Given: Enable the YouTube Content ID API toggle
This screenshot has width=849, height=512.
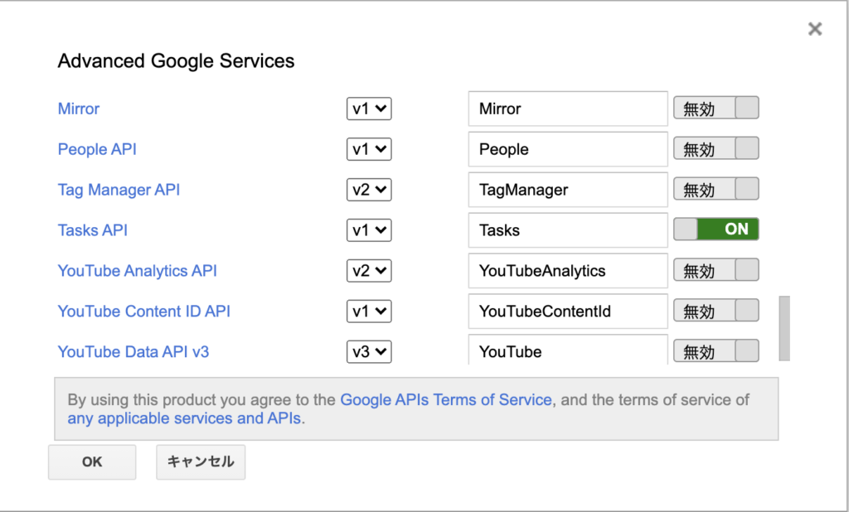Looking at the screenshot, I should click(x=716, y=311).
